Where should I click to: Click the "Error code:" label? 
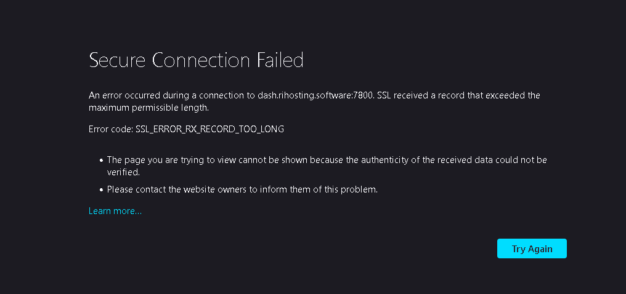point(110,129)
